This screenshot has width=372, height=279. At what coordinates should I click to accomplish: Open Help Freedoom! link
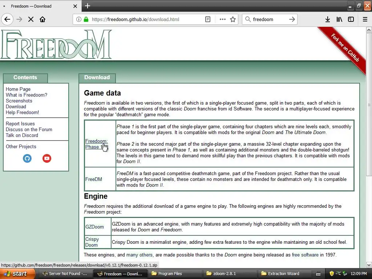click(22, 113)
